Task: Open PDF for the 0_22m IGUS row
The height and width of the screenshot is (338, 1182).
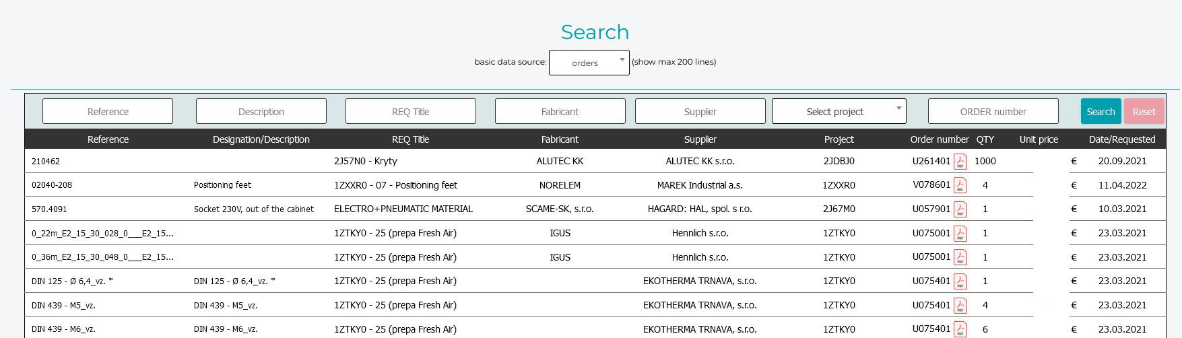Action: [960, 234]
